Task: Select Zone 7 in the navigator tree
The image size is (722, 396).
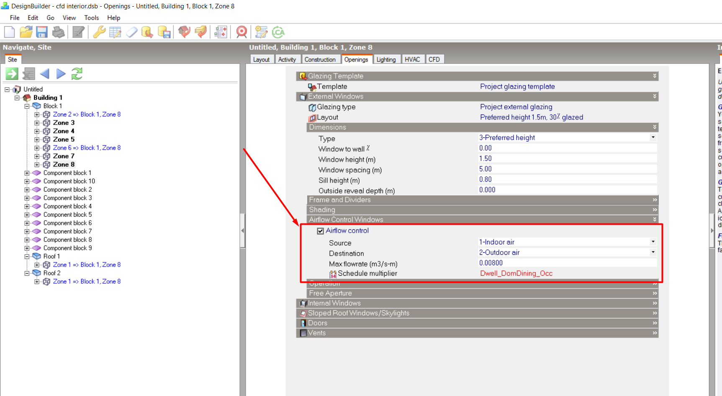Action: click(64, 156)
